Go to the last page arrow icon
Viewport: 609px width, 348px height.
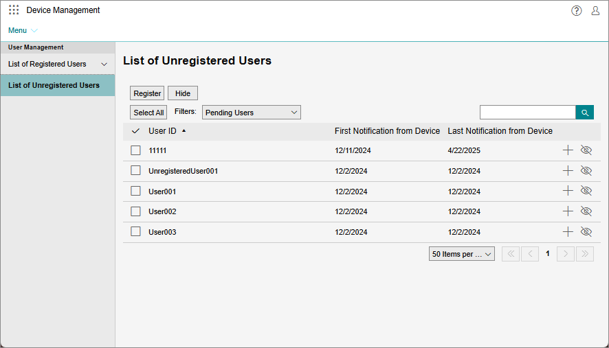click(x=585, y=254)
